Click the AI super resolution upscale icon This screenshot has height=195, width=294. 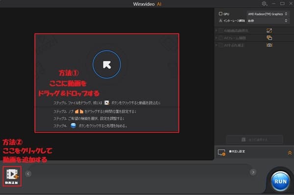tap(269, 30)
